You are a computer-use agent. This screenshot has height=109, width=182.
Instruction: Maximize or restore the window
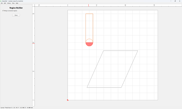coord(175,1)
